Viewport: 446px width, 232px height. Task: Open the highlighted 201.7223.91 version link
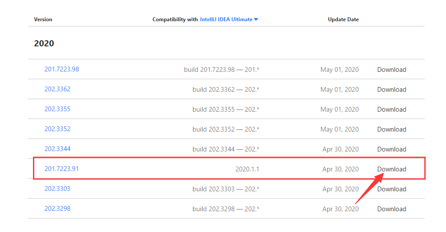(62, 168)
